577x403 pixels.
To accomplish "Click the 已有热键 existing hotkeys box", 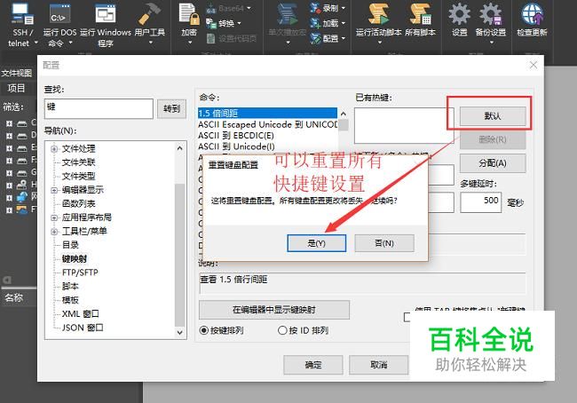I will coord(404,125).
